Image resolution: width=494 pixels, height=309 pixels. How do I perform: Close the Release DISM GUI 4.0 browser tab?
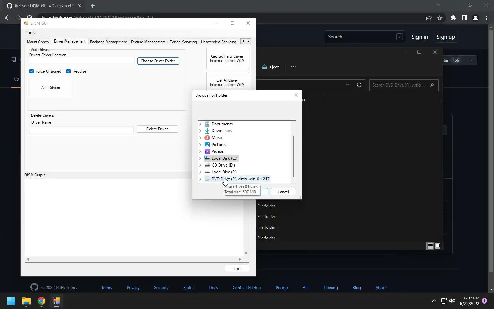coord(80,6)
